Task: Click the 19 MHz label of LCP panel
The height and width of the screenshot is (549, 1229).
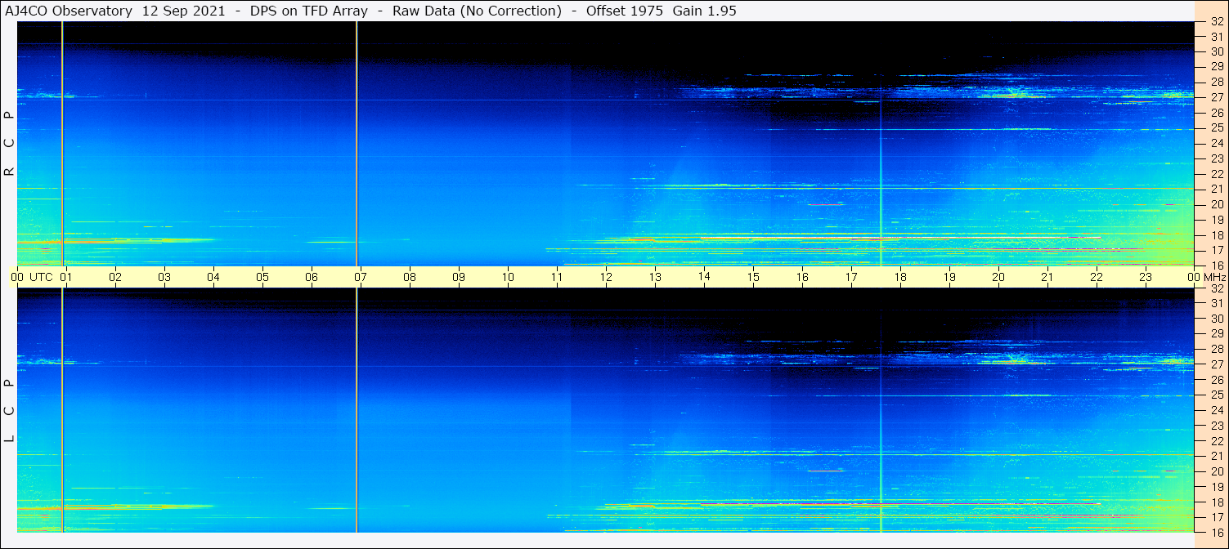Action: [1216, 487]
